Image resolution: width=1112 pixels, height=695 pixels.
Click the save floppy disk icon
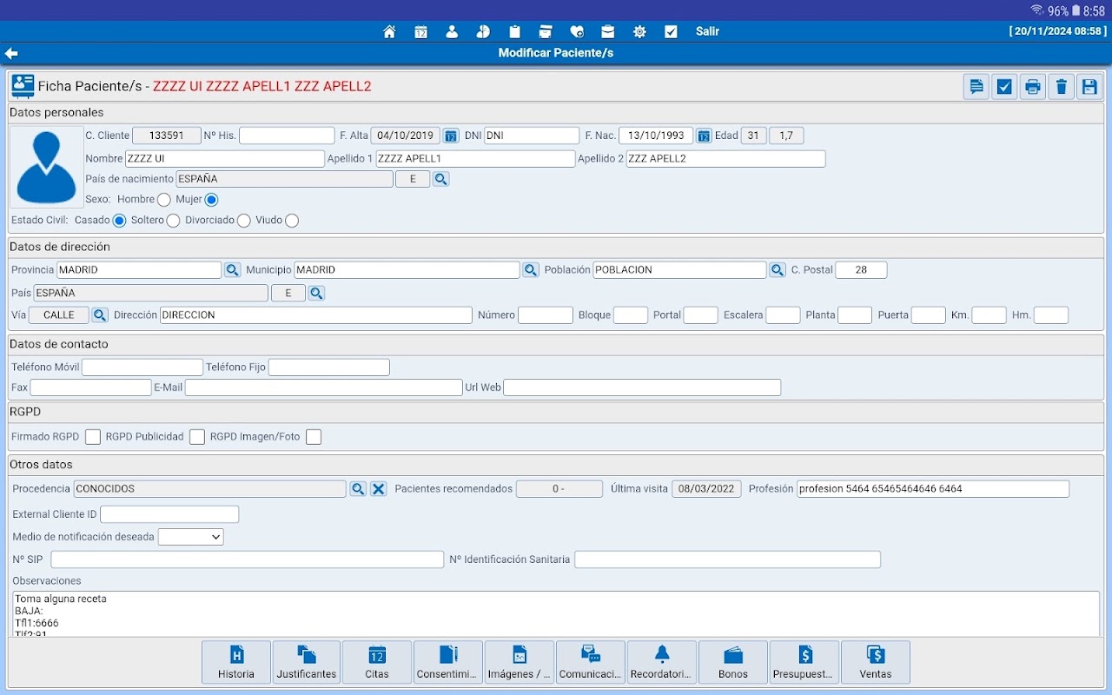tap(1089, 87)
